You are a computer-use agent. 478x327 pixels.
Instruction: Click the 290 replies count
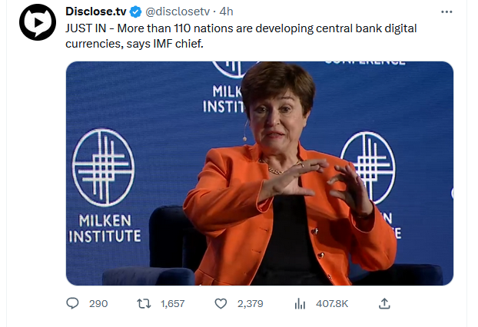(98, 304)
